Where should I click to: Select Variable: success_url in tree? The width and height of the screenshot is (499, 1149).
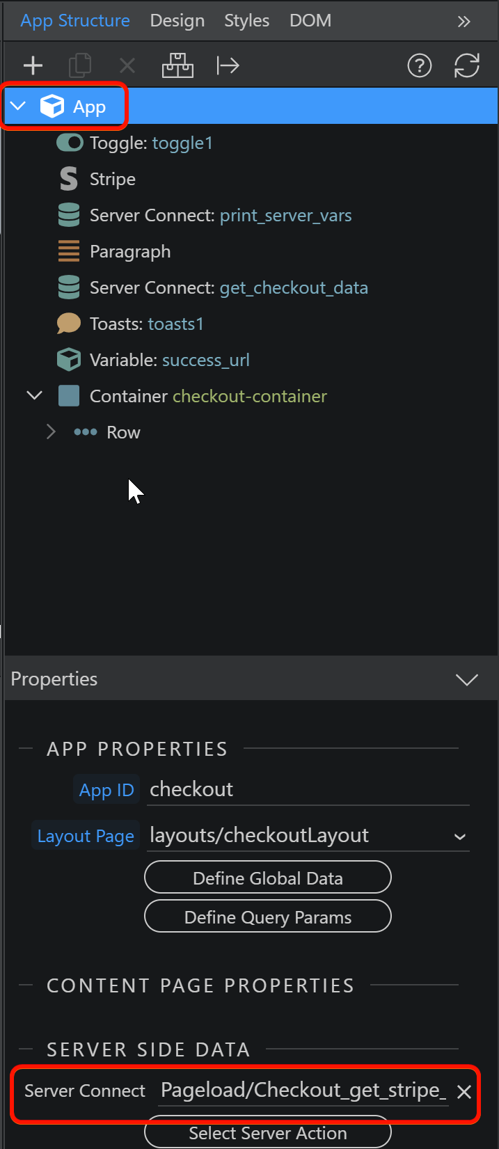pos(169,360)
